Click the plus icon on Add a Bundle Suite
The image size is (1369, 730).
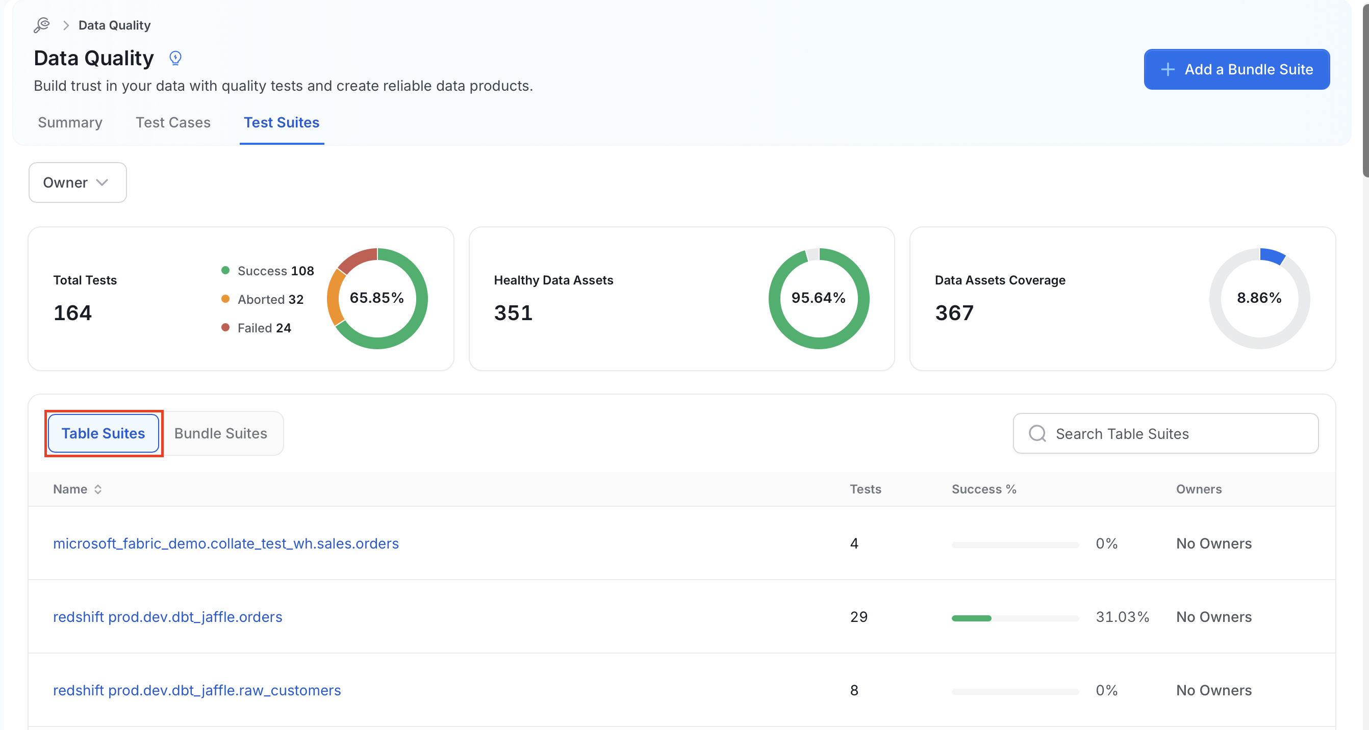coord(1168,70)
